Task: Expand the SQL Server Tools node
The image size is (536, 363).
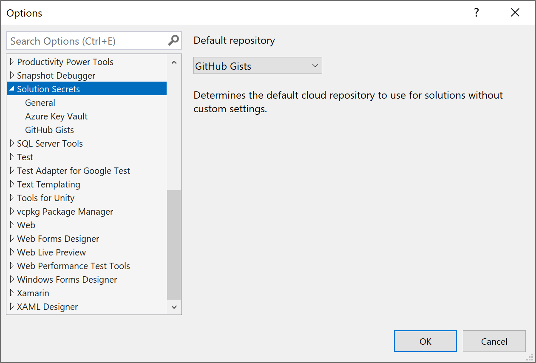Action: point(11,143)
